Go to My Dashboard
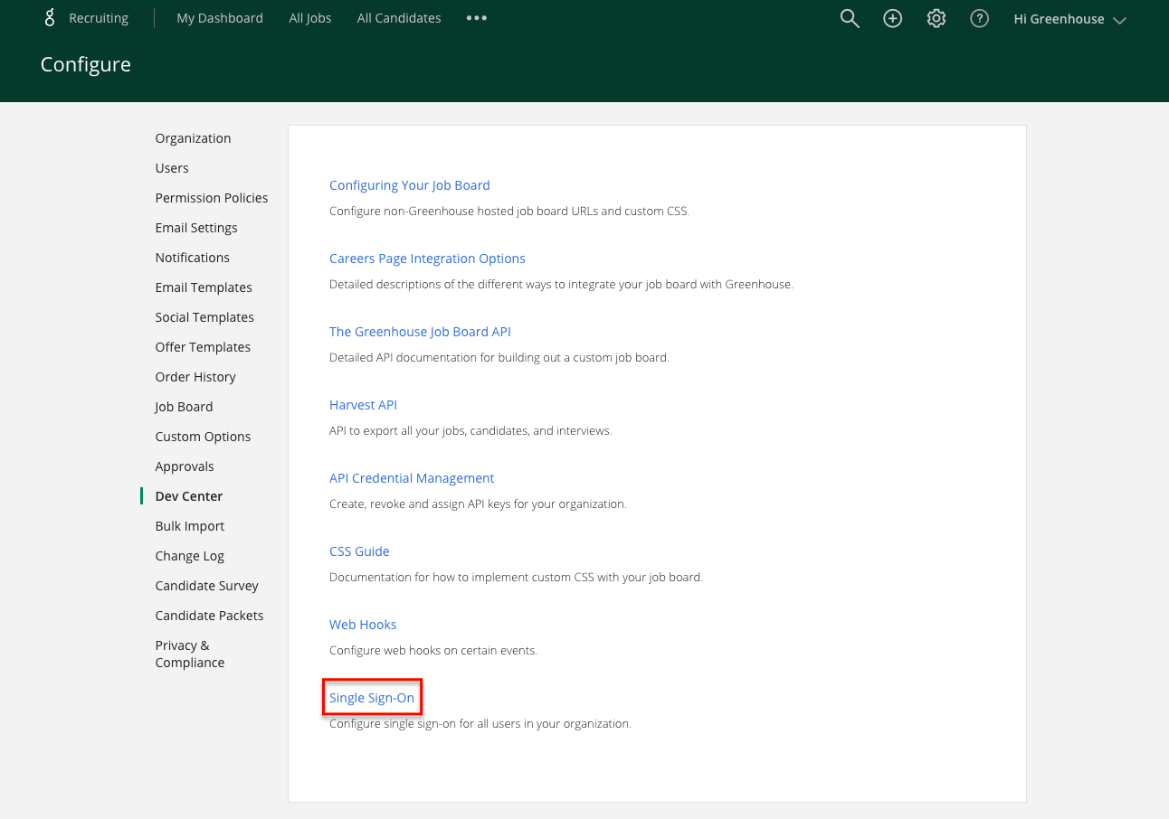 coord(220,18)
